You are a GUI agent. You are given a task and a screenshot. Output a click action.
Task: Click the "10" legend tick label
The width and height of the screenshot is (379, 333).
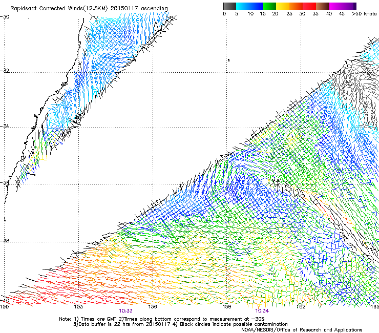pos(250,14)
